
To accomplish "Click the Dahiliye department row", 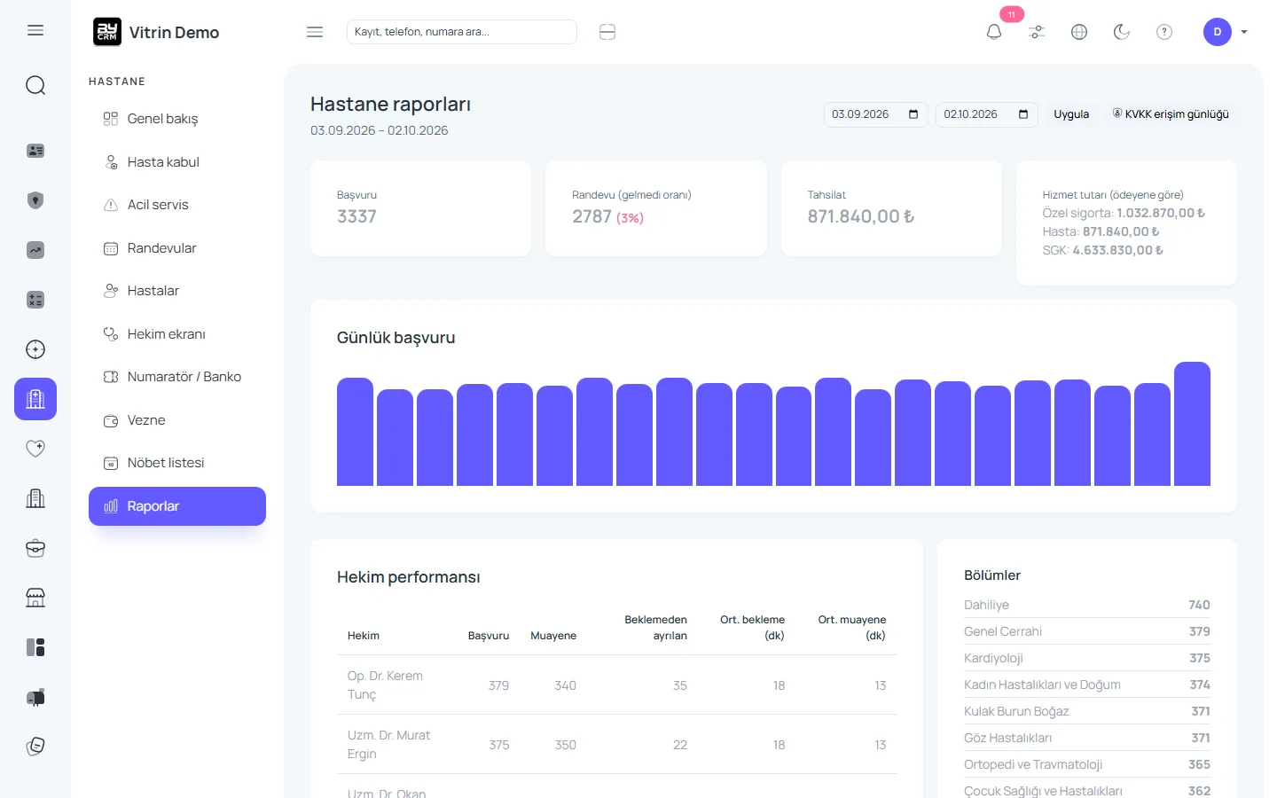I will 1087,605.
